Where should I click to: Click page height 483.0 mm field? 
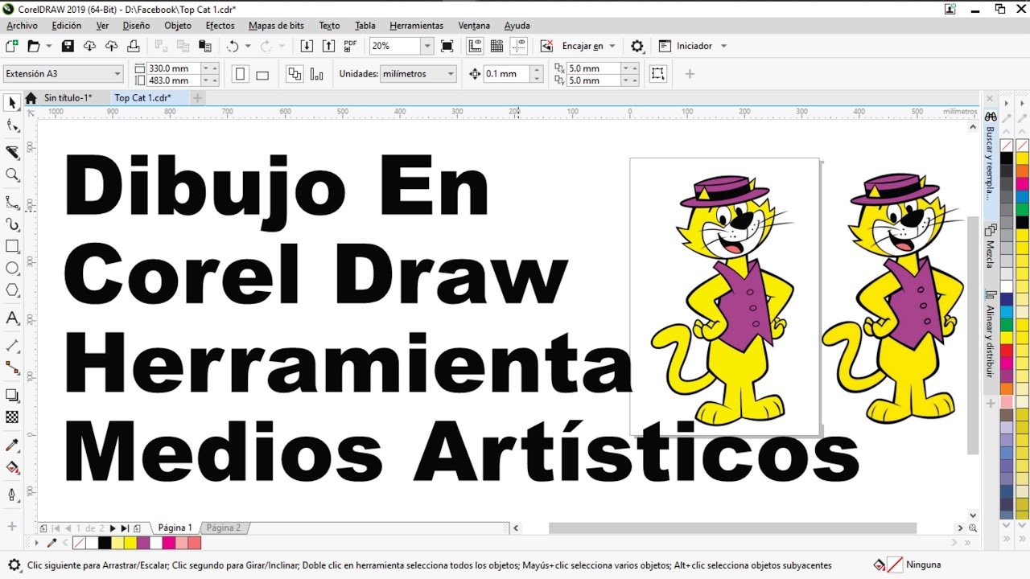pos(174,80)
